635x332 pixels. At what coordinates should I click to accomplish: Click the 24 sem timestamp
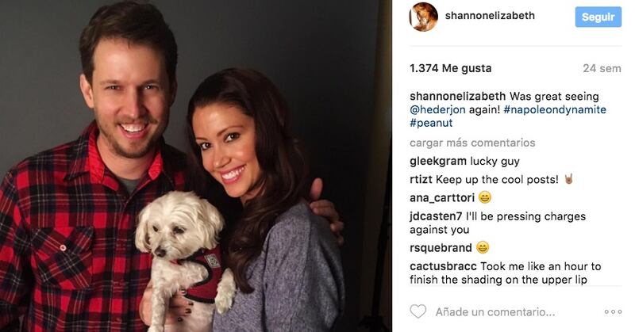tap(602, 69)
